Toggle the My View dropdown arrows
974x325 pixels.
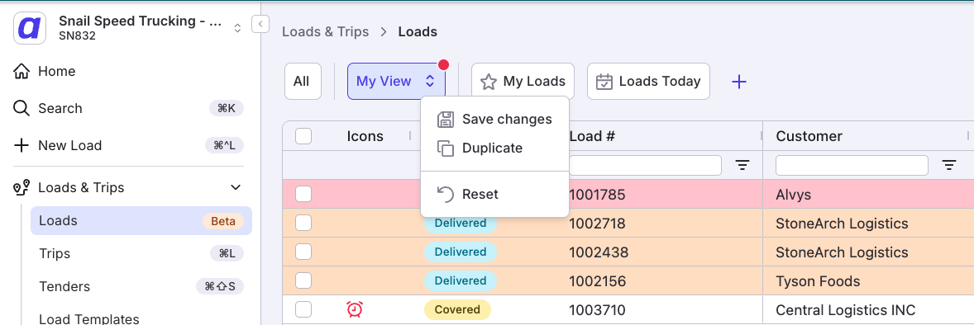430,81
